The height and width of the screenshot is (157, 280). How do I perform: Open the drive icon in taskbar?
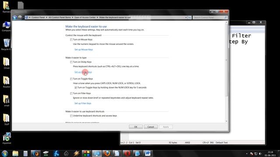tap(46, 154)
